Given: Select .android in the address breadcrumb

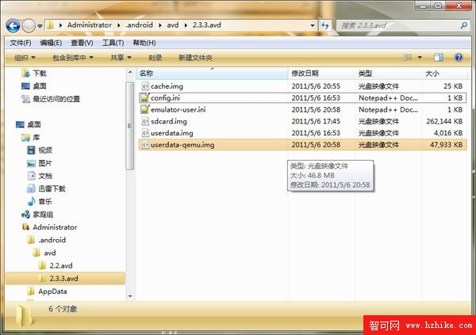Looking at the screenshot, I should pos(140,25).
